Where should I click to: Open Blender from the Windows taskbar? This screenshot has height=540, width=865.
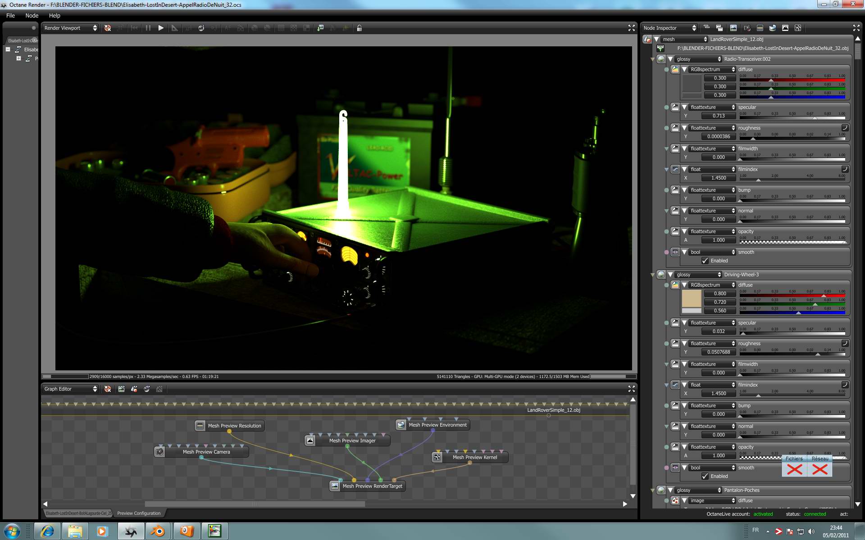[x=158, y=531]
